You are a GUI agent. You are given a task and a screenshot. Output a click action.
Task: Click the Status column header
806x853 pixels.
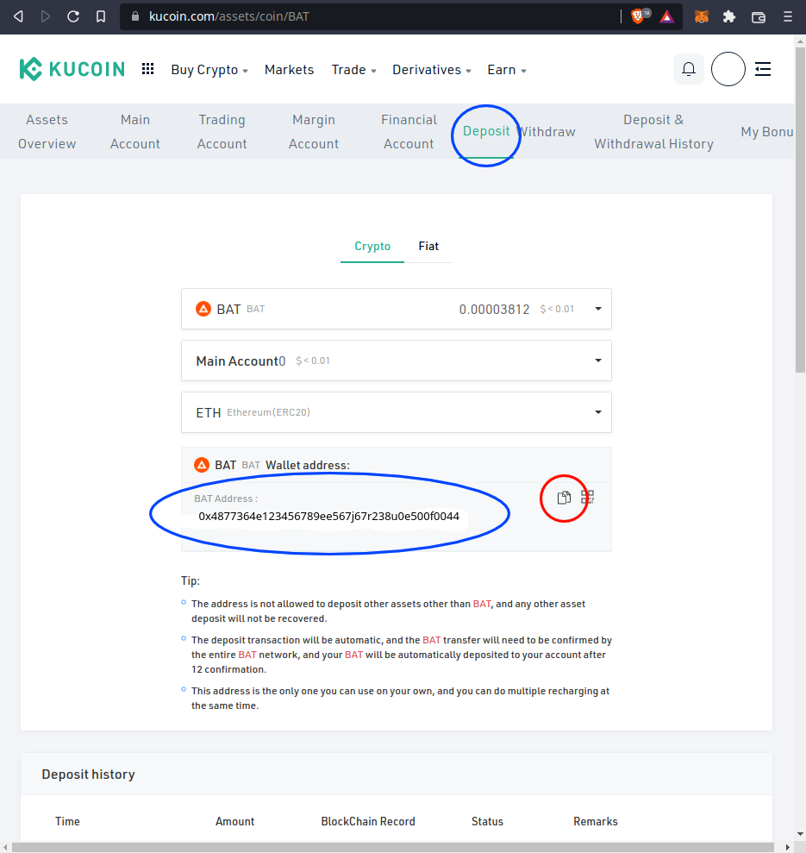tap(487, 821)
